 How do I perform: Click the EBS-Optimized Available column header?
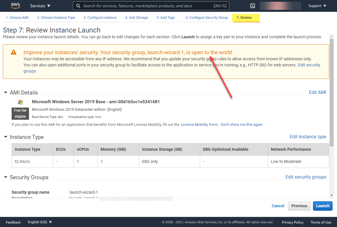(234, 150)
